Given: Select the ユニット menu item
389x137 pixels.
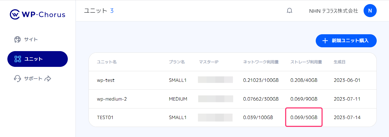Looking at the screenshot, I should pos(33,59).
